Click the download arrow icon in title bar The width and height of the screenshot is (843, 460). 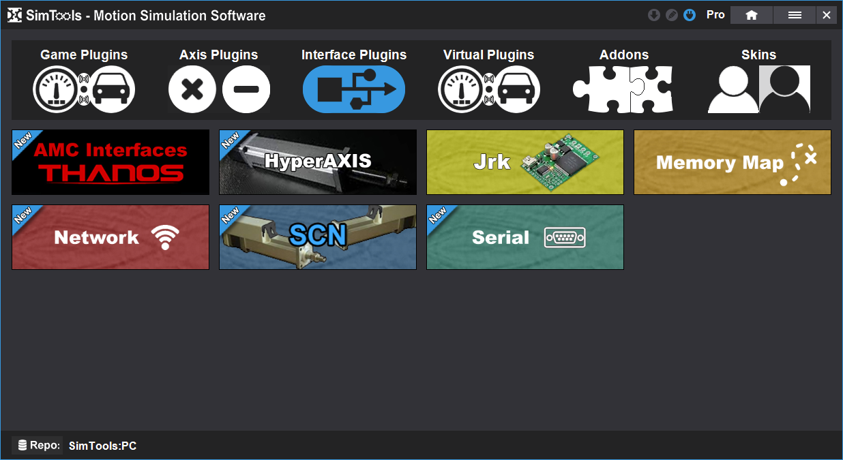pos(653,15)
